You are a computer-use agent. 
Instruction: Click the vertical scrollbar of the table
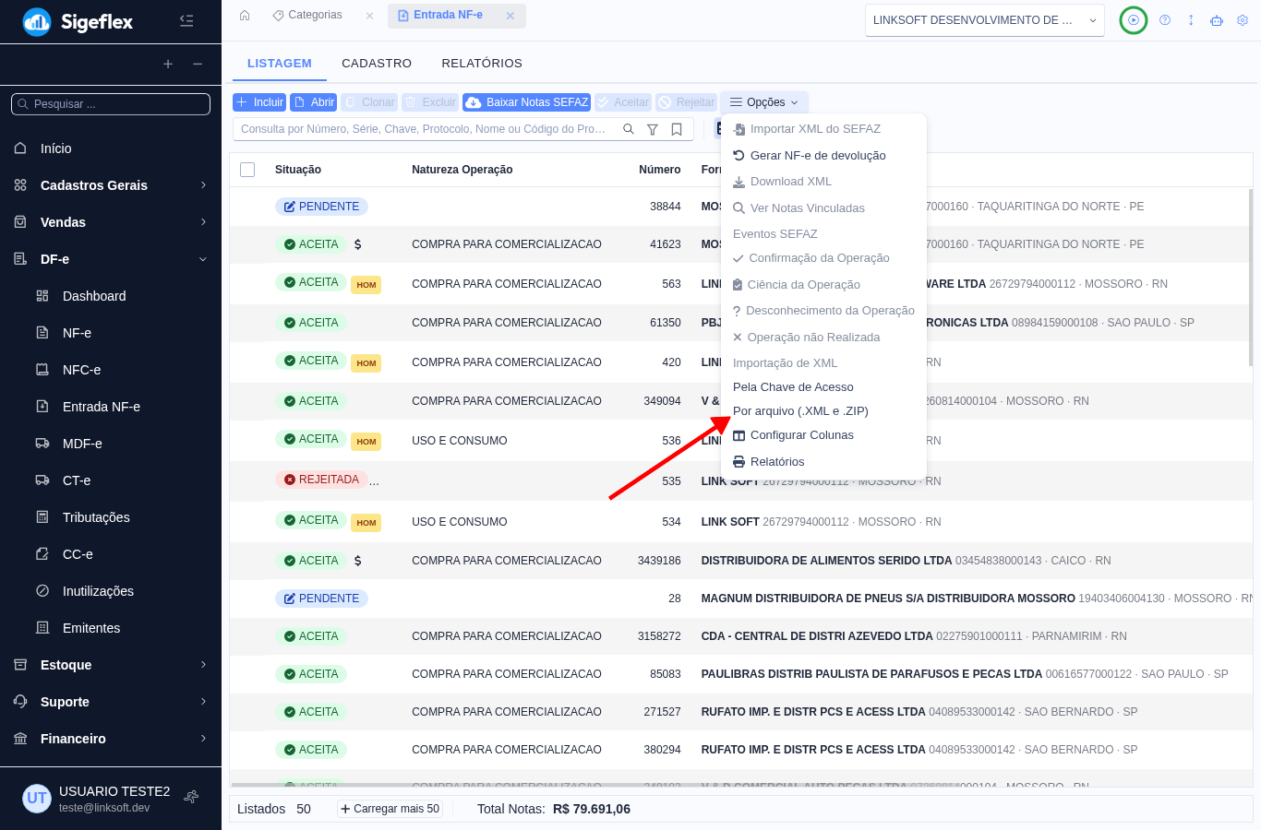[x=1251, y=277]
